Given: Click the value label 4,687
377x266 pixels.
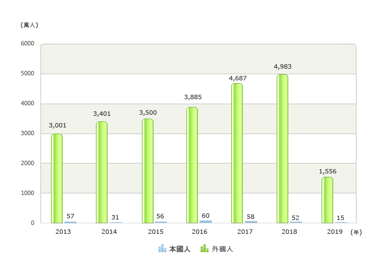Looking at the screenshot, I should click(x=237, y=78).
